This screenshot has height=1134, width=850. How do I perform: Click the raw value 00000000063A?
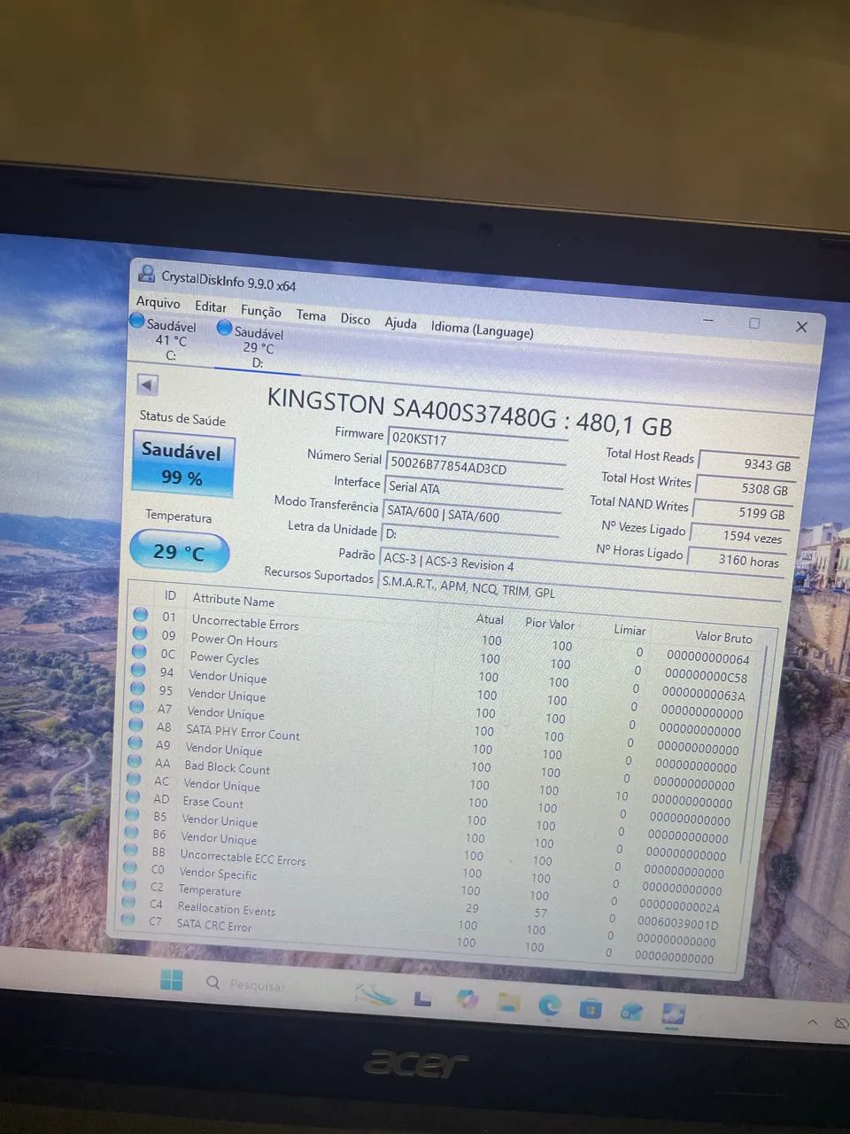[x=704, y=695]
